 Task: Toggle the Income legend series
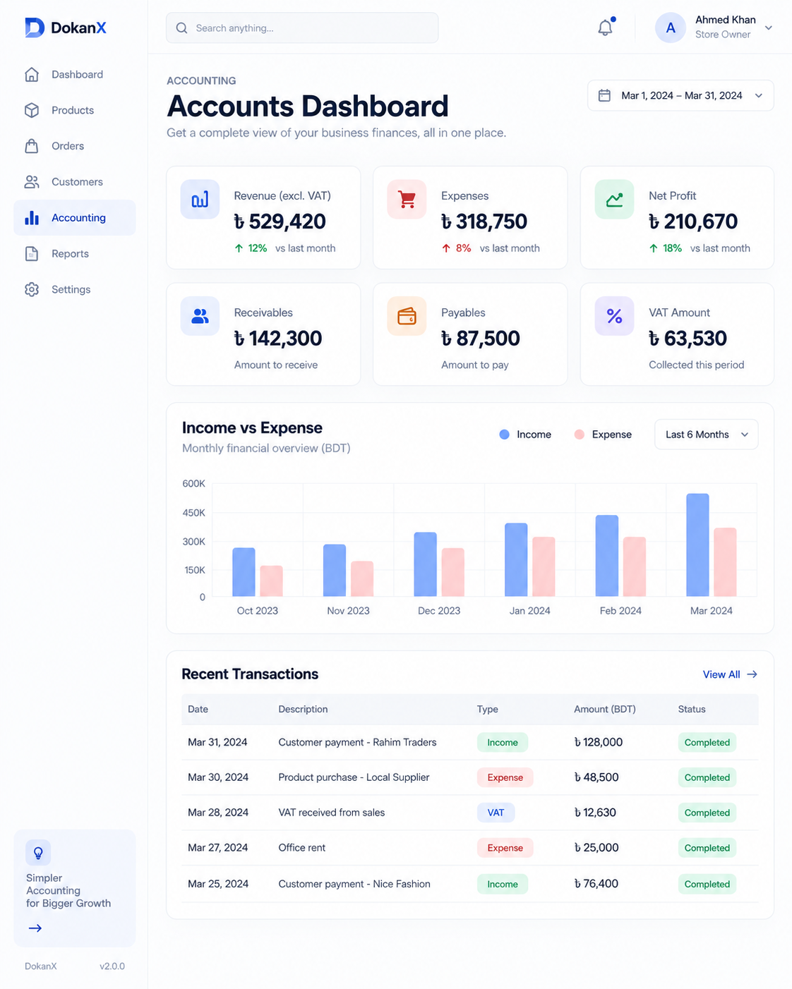coord(525,435)
